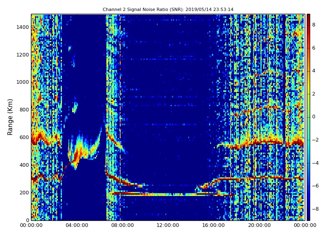Click the colorbar label −4
The image size is (326, 244).
coord(315,163)
